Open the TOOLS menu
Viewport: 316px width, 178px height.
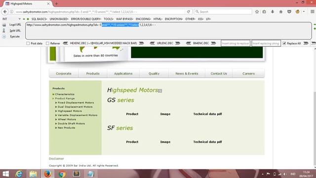(109, 19)
